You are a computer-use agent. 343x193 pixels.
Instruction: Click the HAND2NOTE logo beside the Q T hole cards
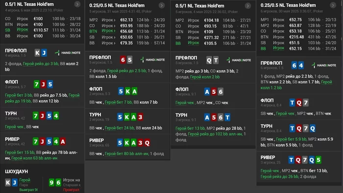coord(239,60)
